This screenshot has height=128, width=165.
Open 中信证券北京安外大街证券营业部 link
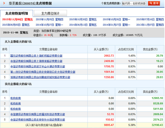(x=38, y=120)
